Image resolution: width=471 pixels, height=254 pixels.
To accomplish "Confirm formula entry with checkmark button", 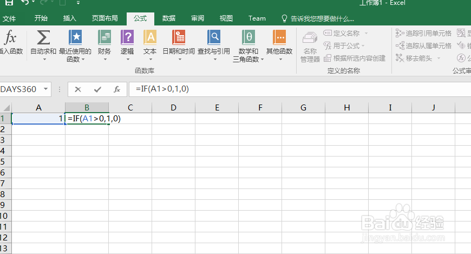I will click(x=97, y=89).
